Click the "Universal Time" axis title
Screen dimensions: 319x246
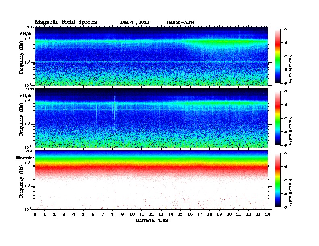click(x=152, y=220)
